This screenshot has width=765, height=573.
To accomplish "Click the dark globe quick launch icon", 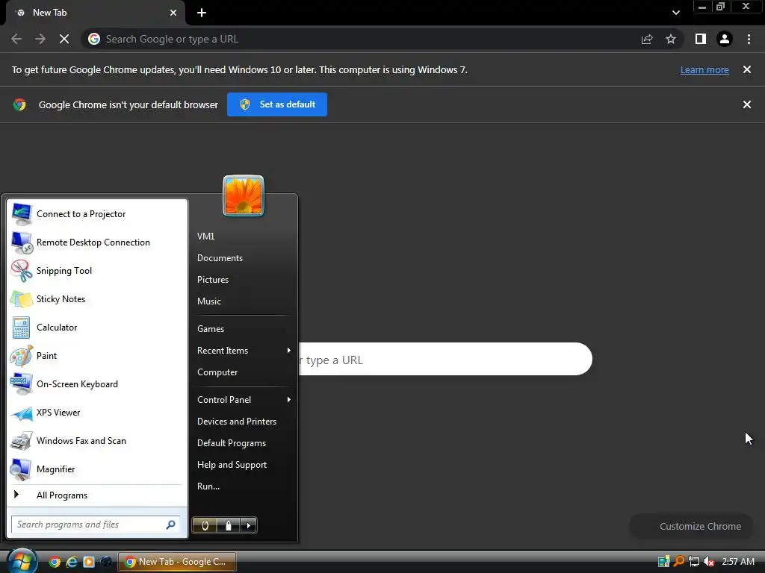I will coord(106,562).
